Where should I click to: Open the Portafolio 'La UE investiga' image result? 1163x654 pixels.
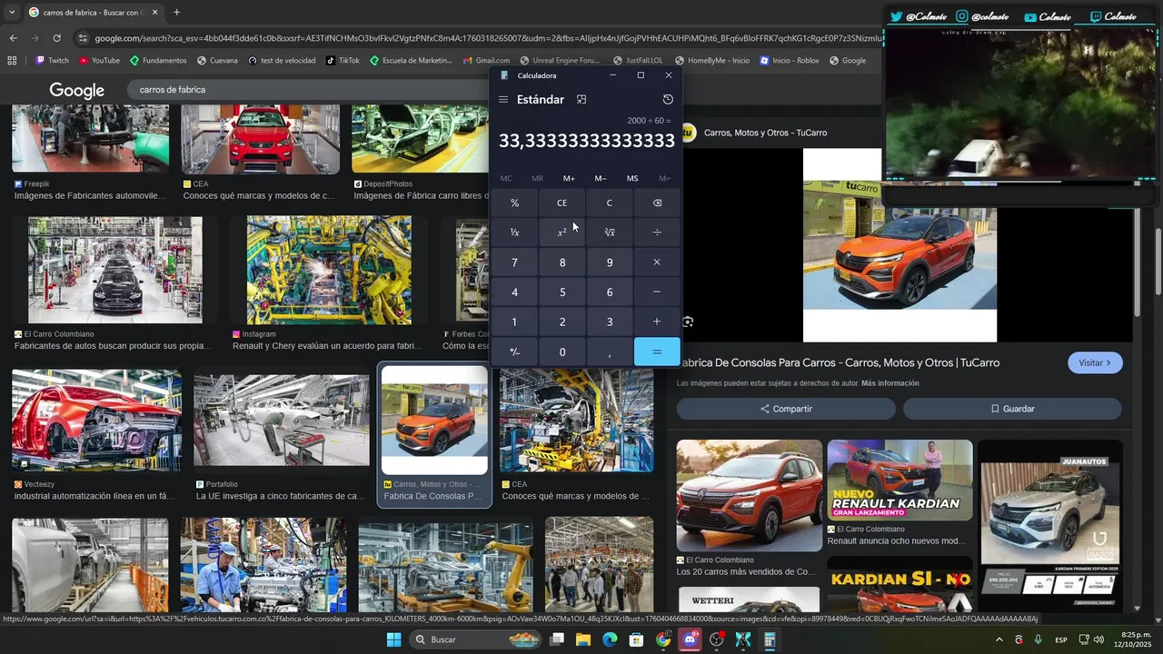pyautogui.click(x=282, y=421)
